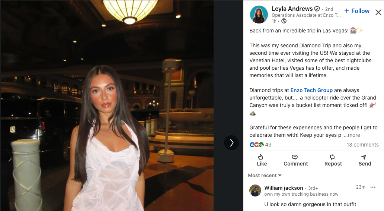Follow Leyla Andrews

click(356, 11)
